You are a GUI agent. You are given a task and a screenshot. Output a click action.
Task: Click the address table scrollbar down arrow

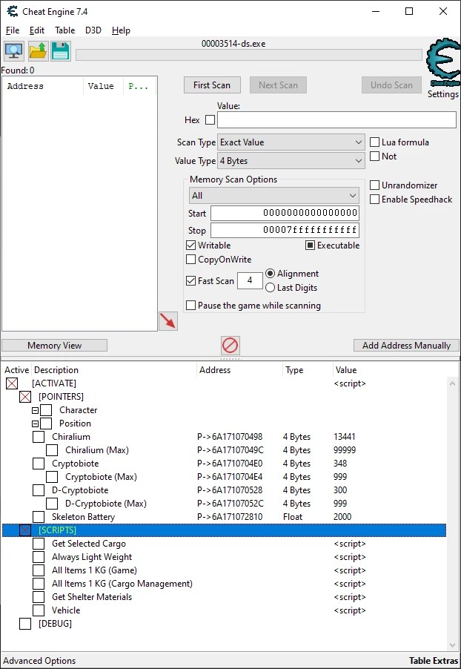click(x=452, y=645)
